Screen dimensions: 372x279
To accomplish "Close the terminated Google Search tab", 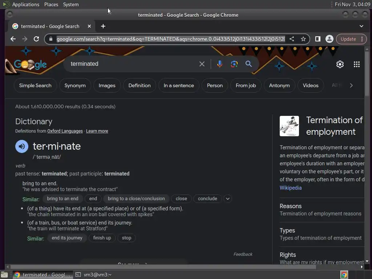I will (89, 26).
